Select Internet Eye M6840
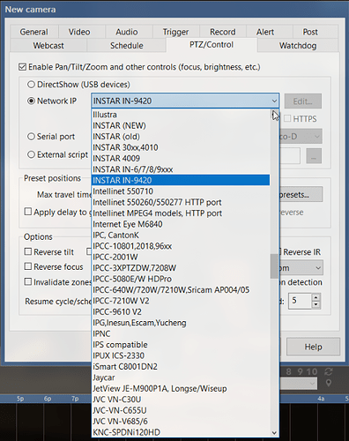 tap(181, 224)
